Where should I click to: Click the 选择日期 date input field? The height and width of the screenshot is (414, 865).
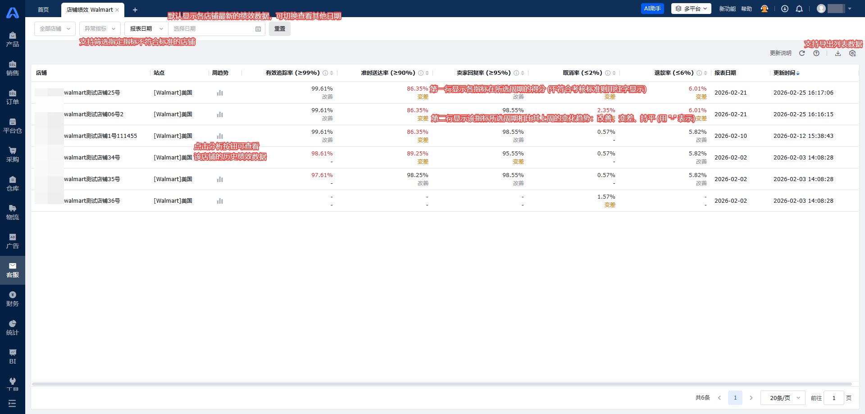213,29
